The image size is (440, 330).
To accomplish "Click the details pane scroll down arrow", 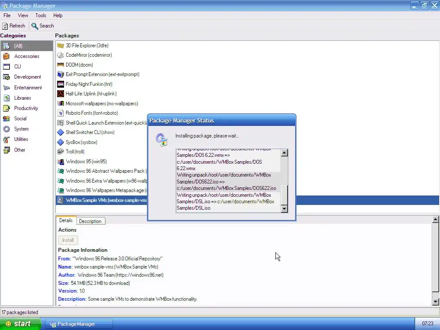I will (436, 302).
